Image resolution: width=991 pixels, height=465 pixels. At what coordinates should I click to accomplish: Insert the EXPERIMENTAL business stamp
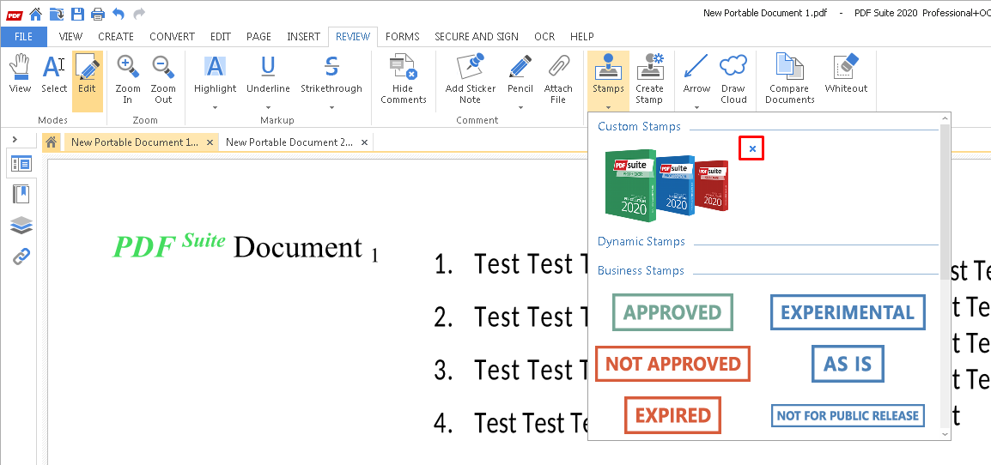point(848,312)
